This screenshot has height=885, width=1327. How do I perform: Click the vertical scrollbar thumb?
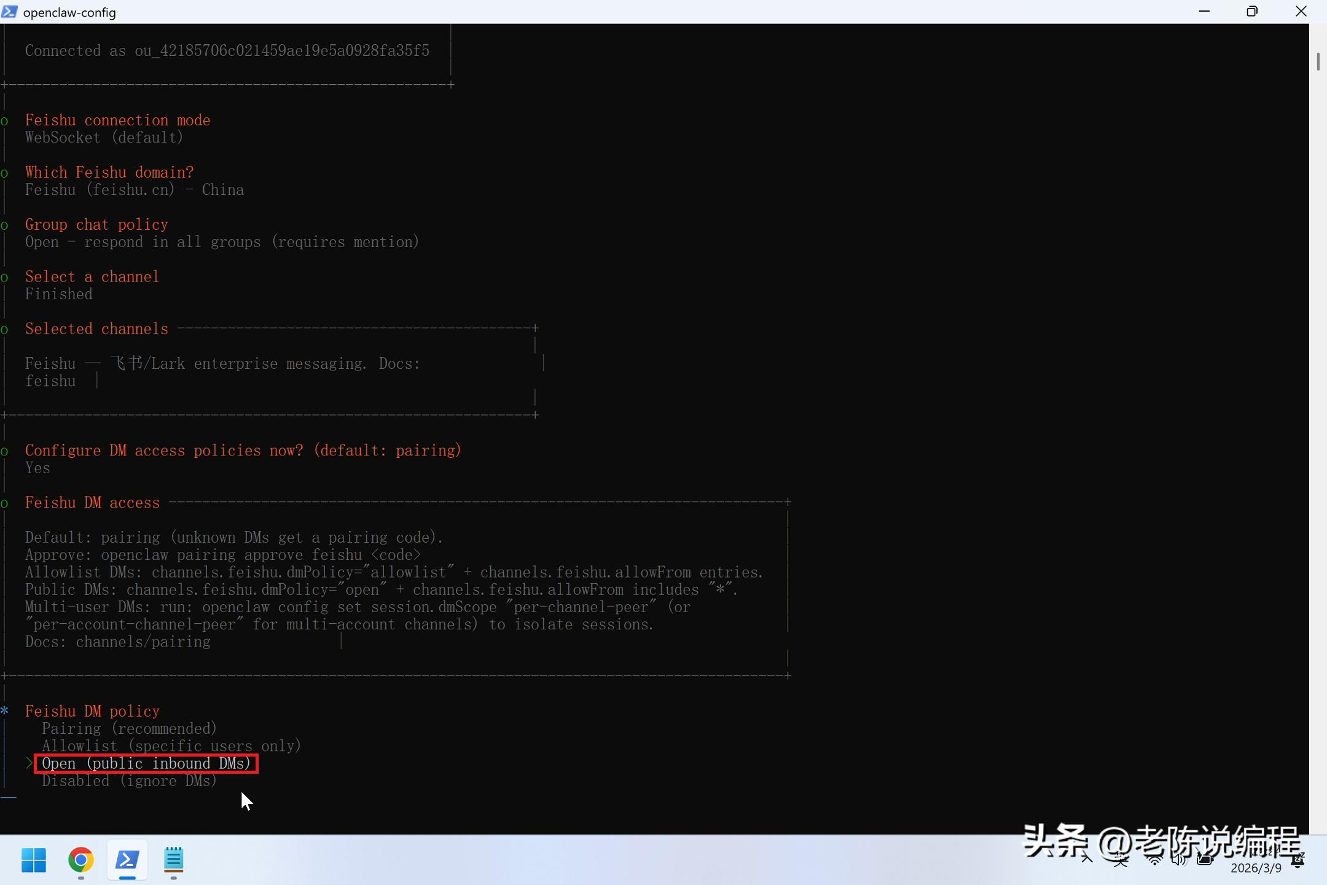click(x=1318, y=61)
